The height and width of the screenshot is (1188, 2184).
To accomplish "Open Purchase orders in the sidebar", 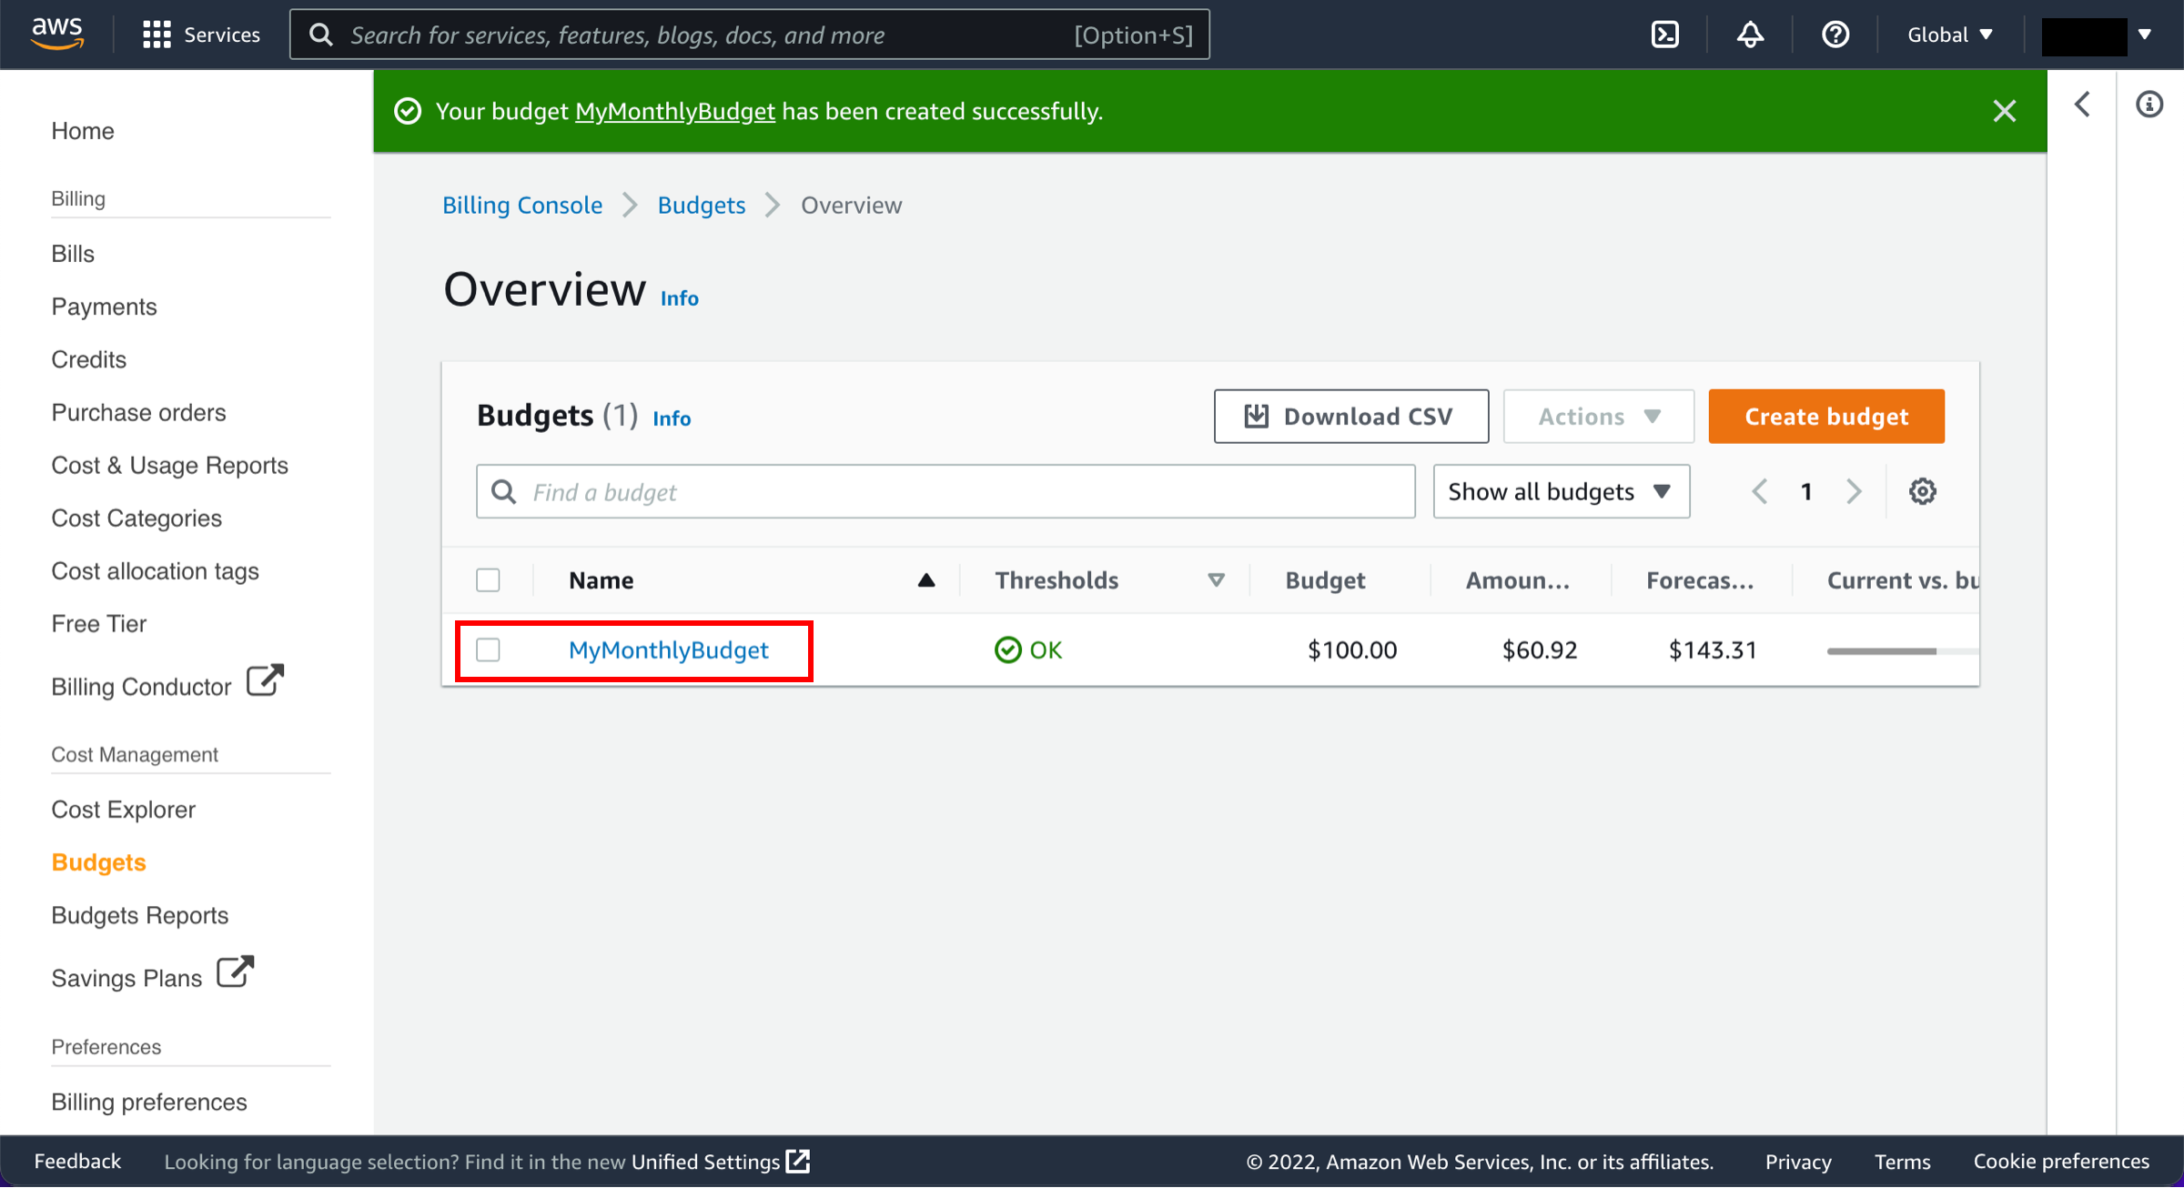I will pos(138,412).
